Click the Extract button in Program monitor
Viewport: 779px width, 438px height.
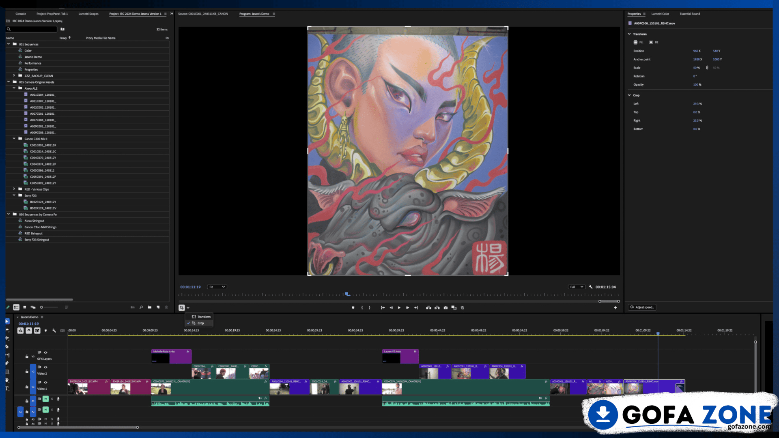[437, 308]
